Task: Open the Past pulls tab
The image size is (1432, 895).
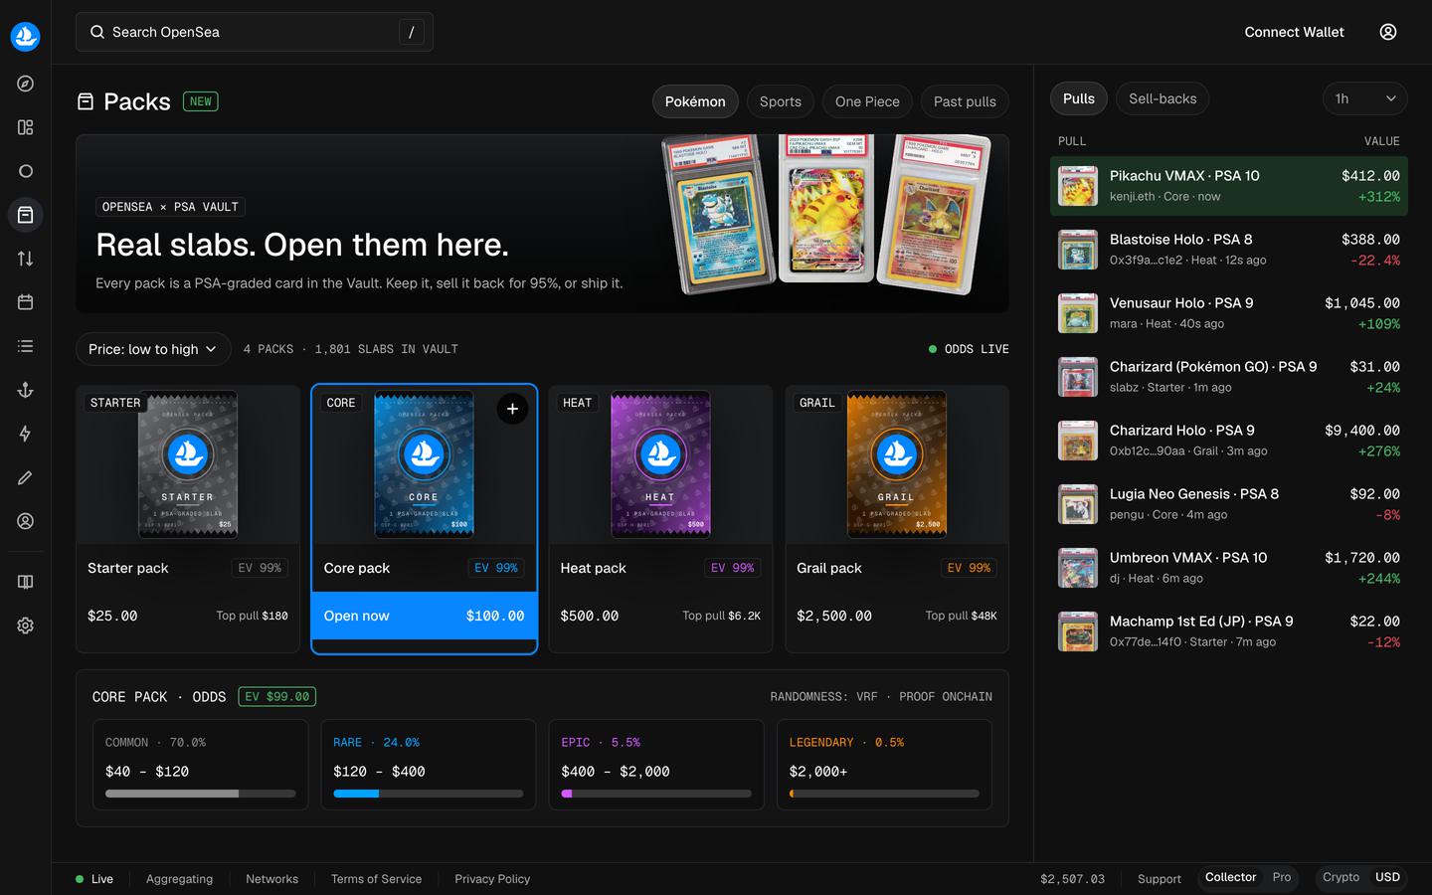Action: point(965,101)
